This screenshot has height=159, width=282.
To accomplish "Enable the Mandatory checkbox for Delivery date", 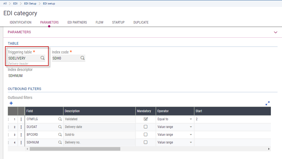I will coord(146,127).
